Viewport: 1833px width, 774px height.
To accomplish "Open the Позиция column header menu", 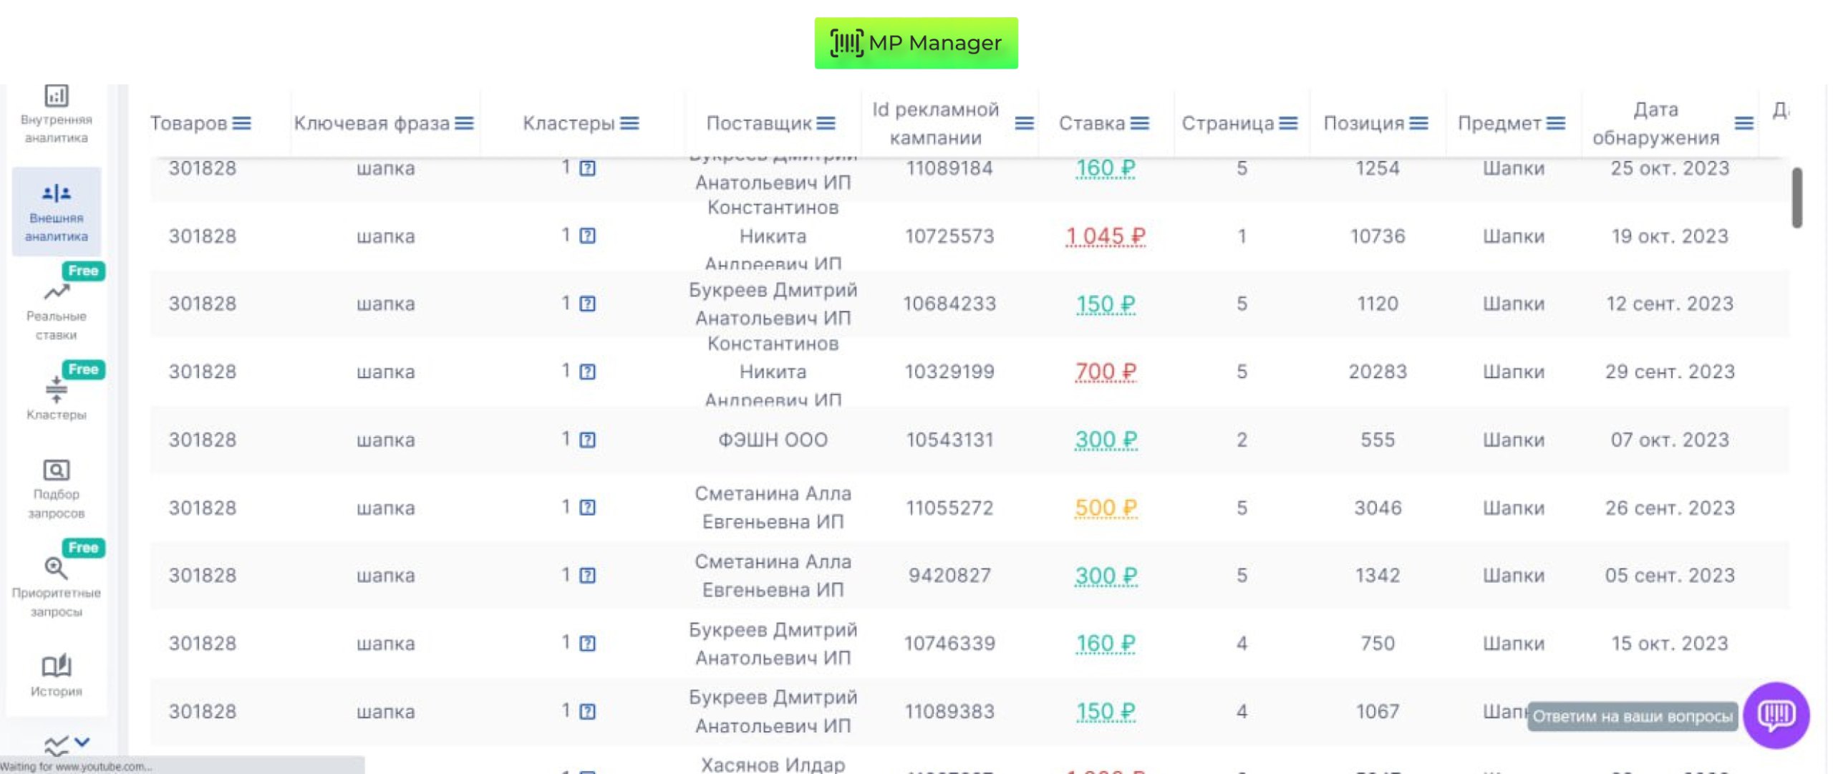I will point(1418,123).
